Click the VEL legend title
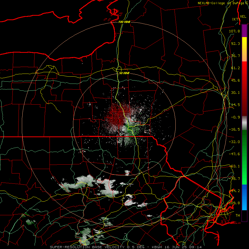The image size is (249, 249). [x=243, y=17]
